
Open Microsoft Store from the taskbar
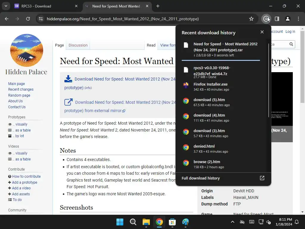[x=172, y=222]
